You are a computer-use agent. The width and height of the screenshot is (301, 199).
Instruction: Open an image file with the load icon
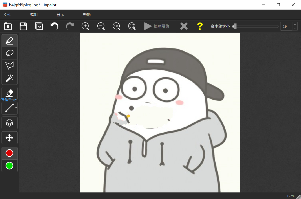click(8, 26)
